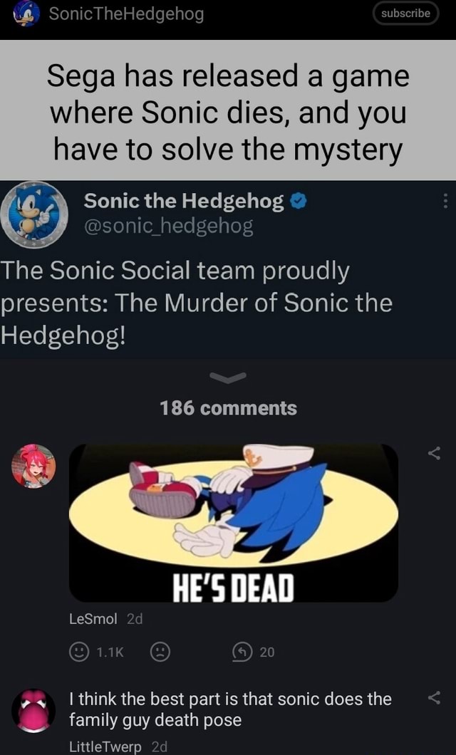The width and height of the screenshot is (456, 755).
Task: Open the three-dot overflow menu on the tweet
Action: tap(445, 202)
